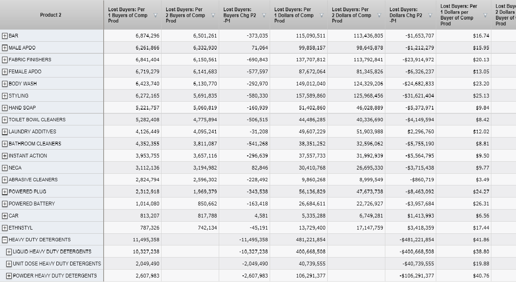Image resolution: width=516 pixels, height=285 pixels.
Task: Expand UNIT DOSE HEAVY DUTY DETERGENTS
Action: tap(9, 264)
